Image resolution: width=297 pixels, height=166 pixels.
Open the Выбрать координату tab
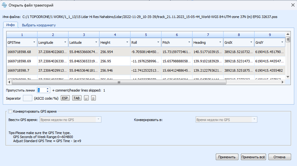(39, 25)
